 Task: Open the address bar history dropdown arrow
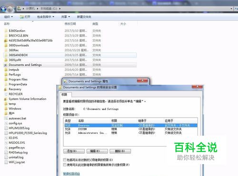[x=231, y=9]
